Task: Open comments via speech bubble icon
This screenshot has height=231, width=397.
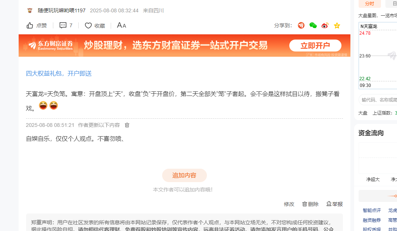Action: tap(63, 25)
